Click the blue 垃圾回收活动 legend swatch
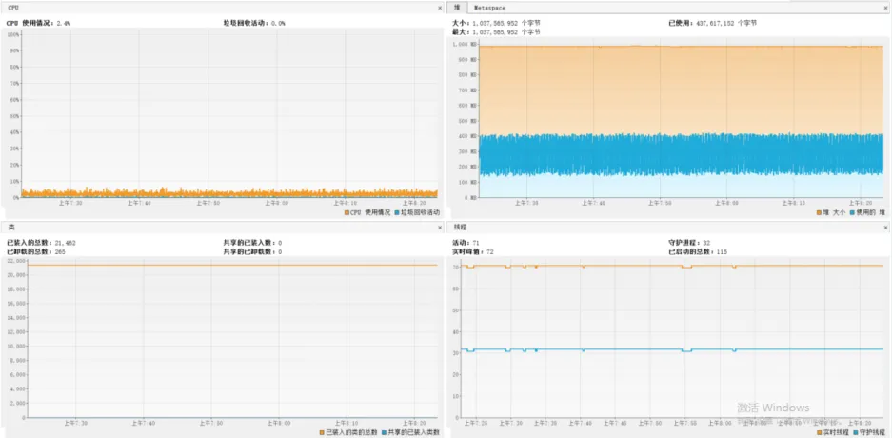The width and height of the screenshot is (892, 438). pos(397,212)
